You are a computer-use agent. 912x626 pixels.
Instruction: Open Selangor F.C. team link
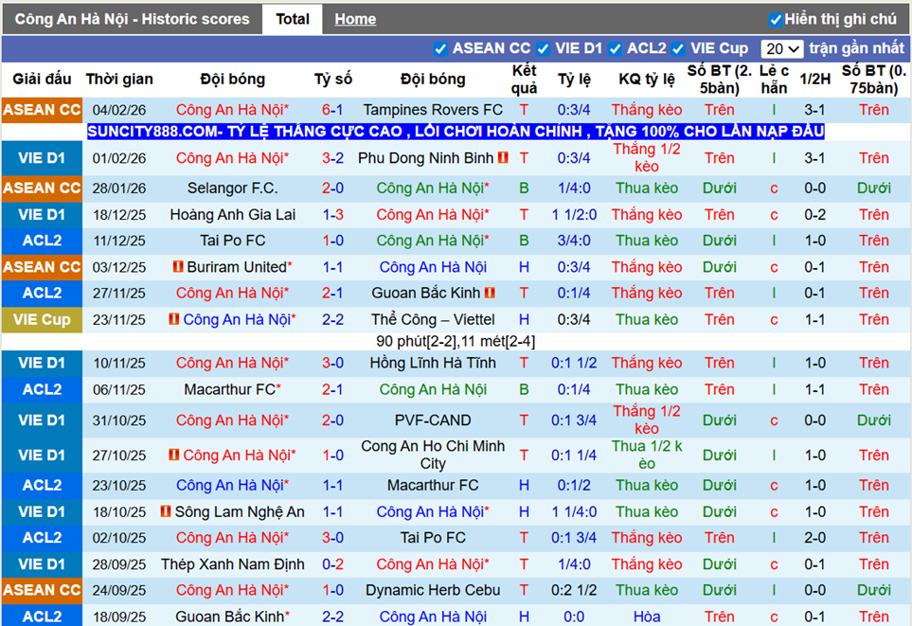coord(233,188)
